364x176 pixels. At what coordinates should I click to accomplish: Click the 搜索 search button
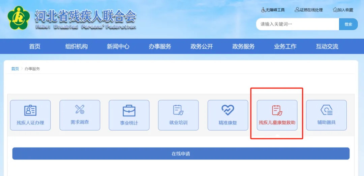[x=348, y=24]
